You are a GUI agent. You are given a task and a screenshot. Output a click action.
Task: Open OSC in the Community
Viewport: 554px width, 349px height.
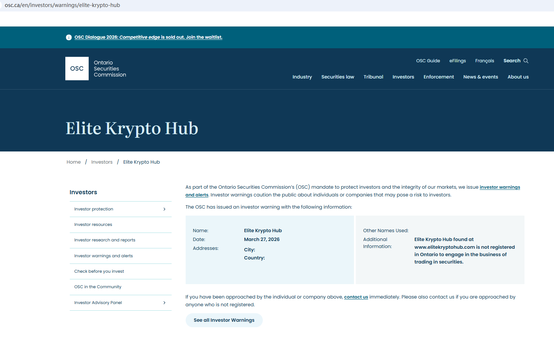pyautogui.click(x=98, y=287)
